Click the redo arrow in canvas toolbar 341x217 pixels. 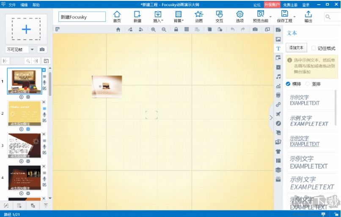click(243, 29)
